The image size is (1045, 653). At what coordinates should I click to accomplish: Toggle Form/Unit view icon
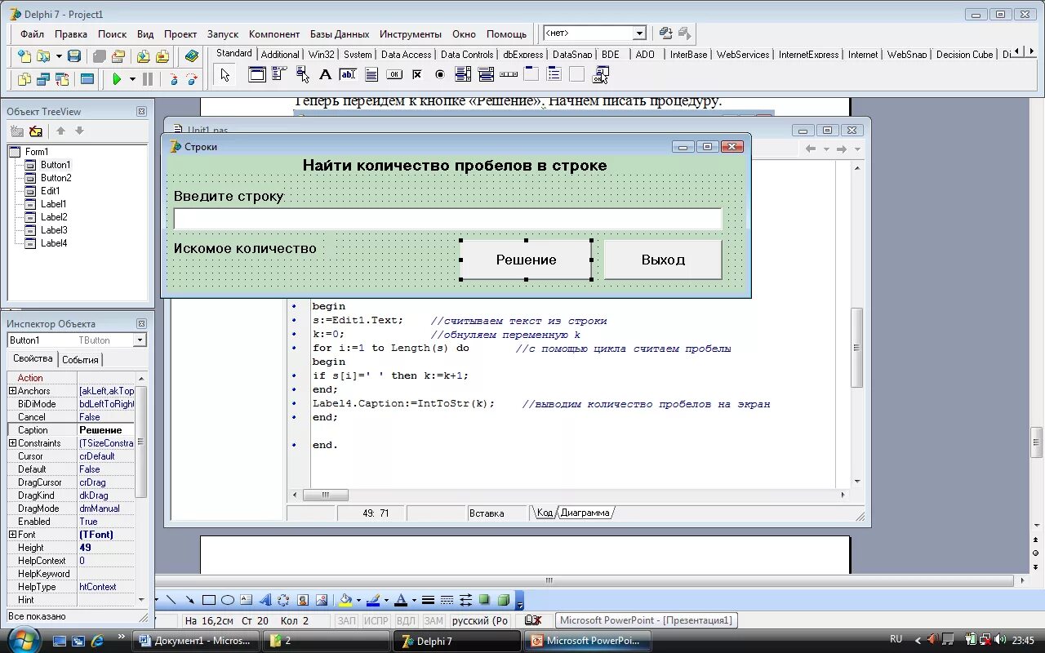point(62,79)
